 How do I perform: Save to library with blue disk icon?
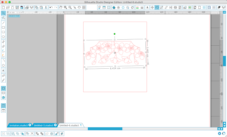[x=22, y=7]
